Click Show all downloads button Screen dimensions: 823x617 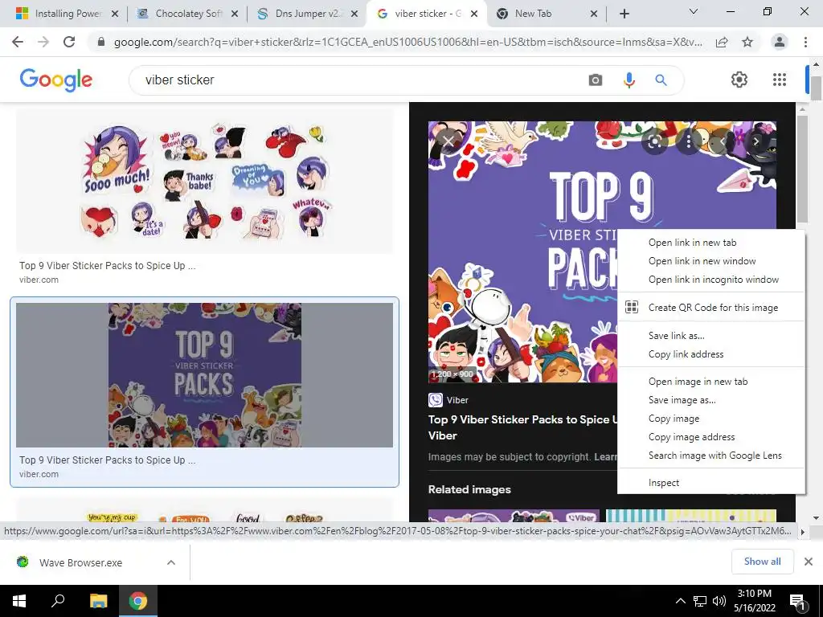(762, 562)
